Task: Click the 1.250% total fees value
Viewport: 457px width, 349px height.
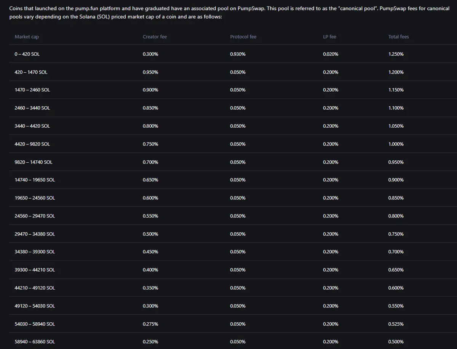Action: 396,54
